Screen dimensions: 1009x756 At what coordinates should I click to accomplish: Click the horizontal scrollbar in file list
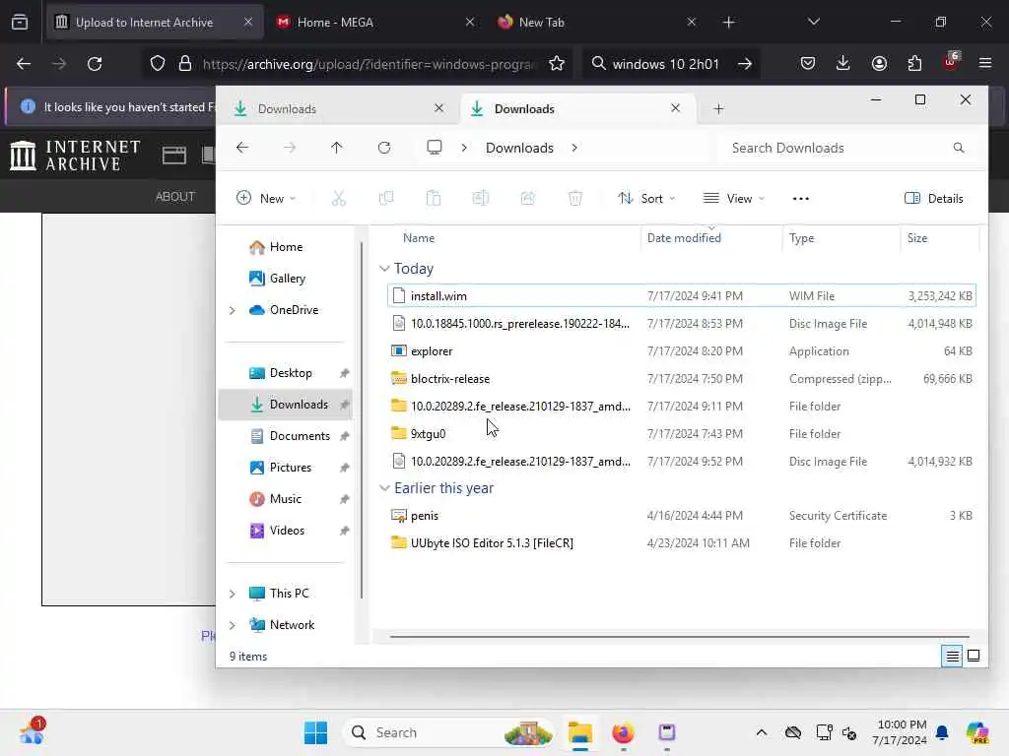pyautogui.click(x=679, y=637)
